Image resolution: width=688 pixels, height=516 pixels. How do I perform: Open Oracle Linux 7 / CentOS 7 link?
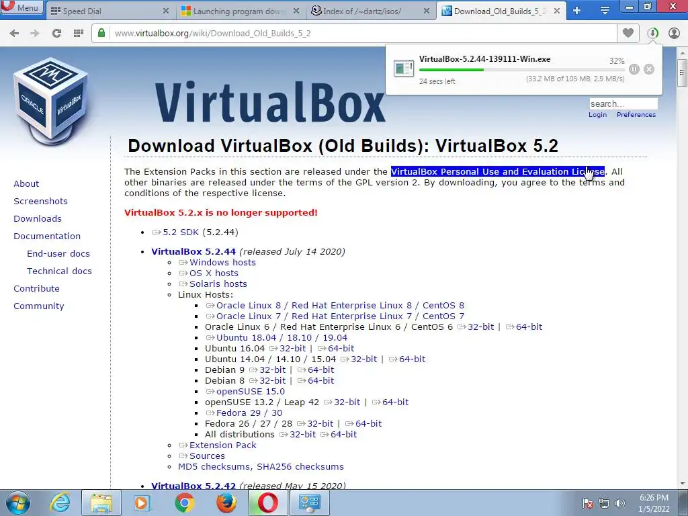335,316
